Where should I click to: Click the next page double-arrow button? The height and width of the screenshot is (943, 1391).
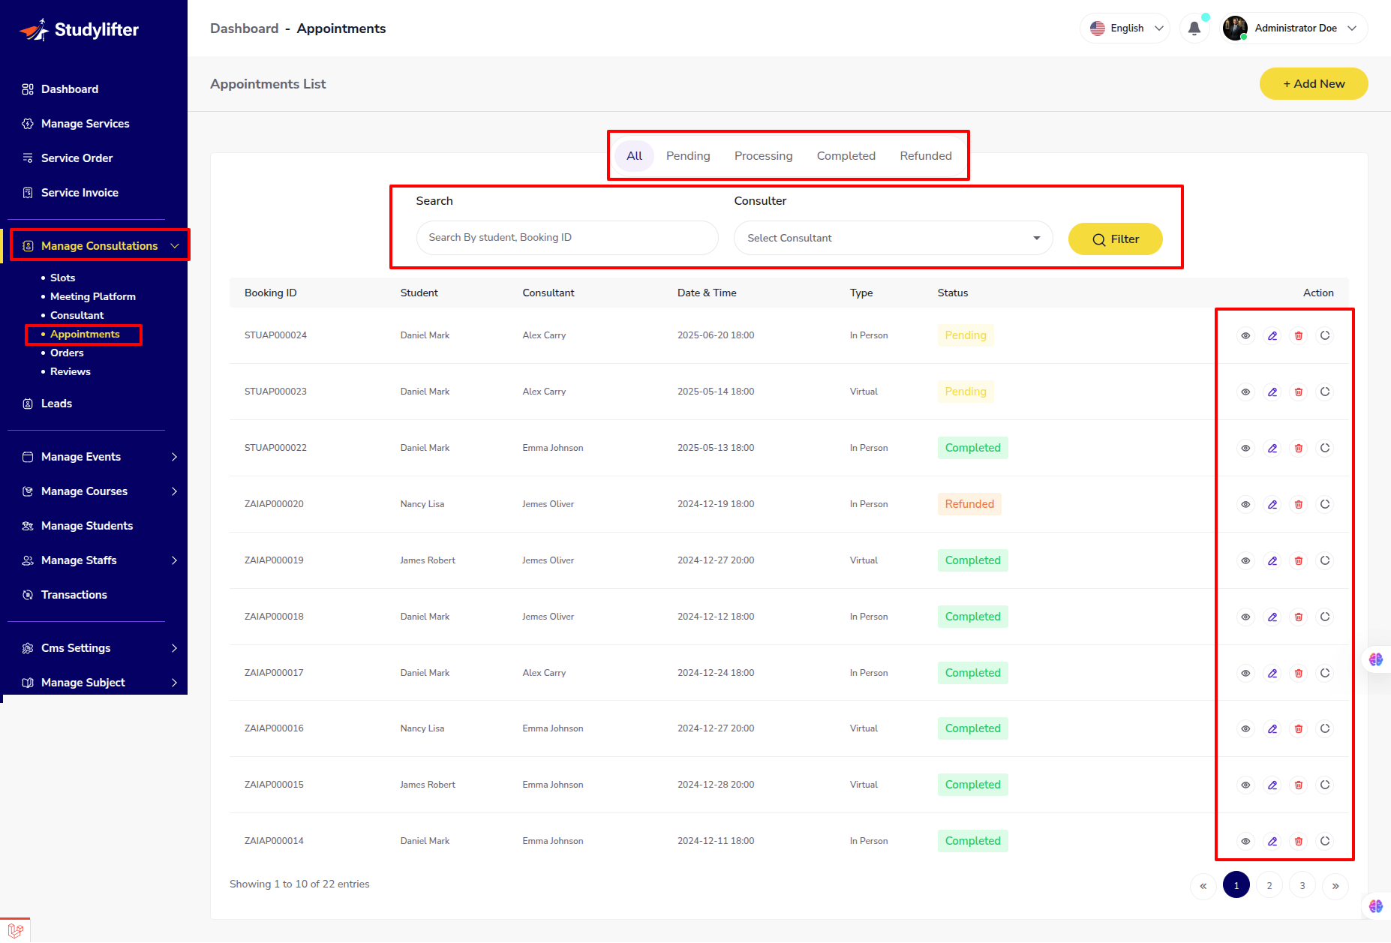pos(1335,885)
